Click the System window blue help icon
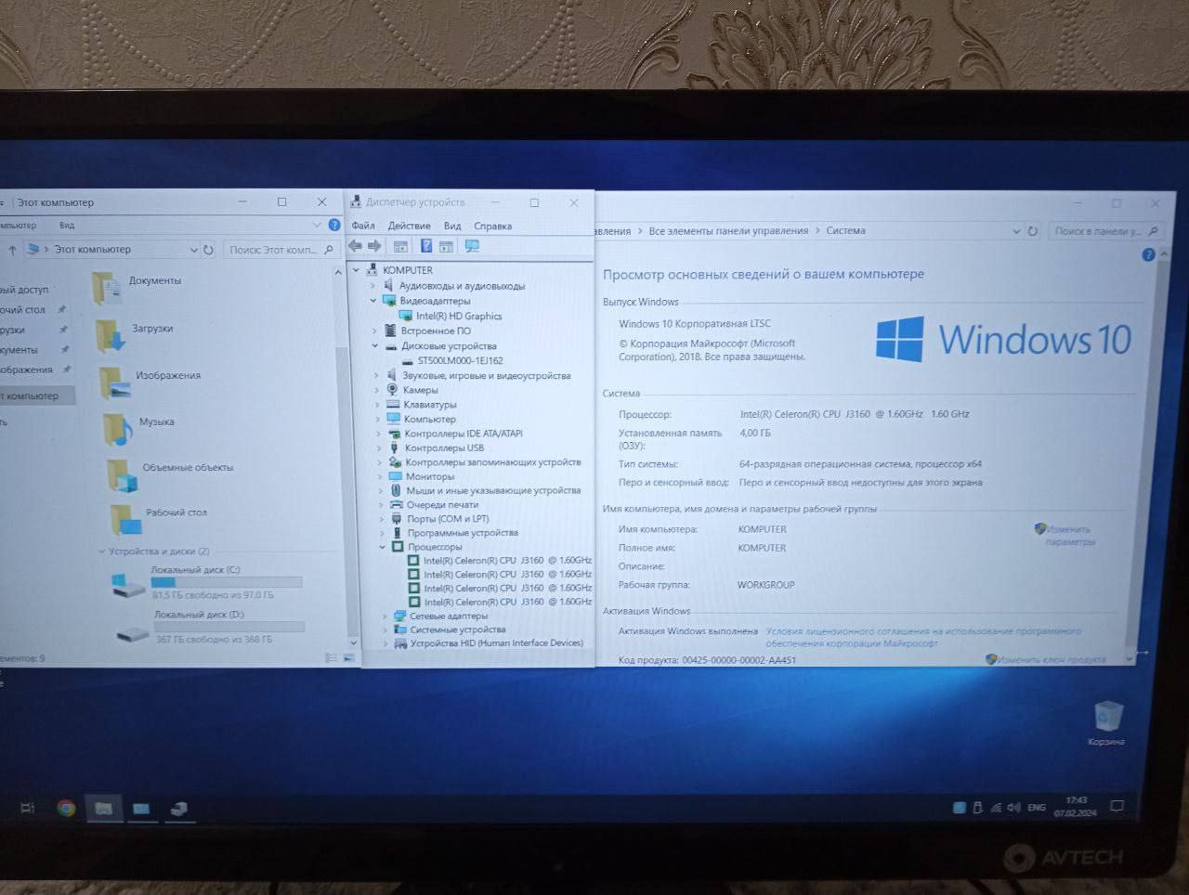Screen dimensions: 1189x895 click(x=1148, y=254)
